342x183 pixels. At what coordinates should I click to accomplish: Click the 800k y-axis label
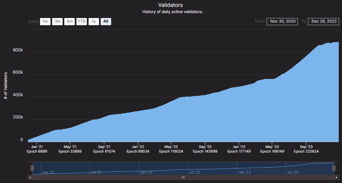18,50
